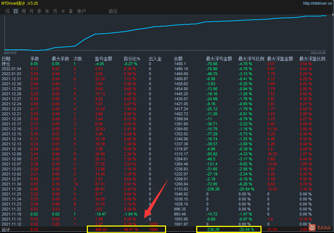The width and height of the screenshot is (334, 233).
Task: Click the 2021.11.12 chart start date label
Action: (x=10, y=53)
